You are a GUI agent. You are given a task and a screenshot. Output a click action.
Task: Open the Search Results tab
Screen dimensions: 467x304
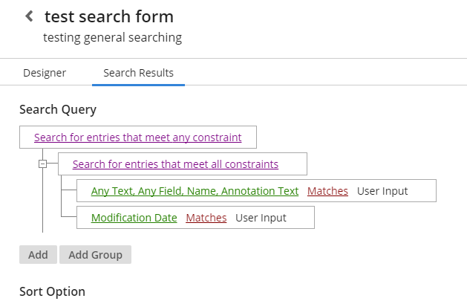point(139,73)
